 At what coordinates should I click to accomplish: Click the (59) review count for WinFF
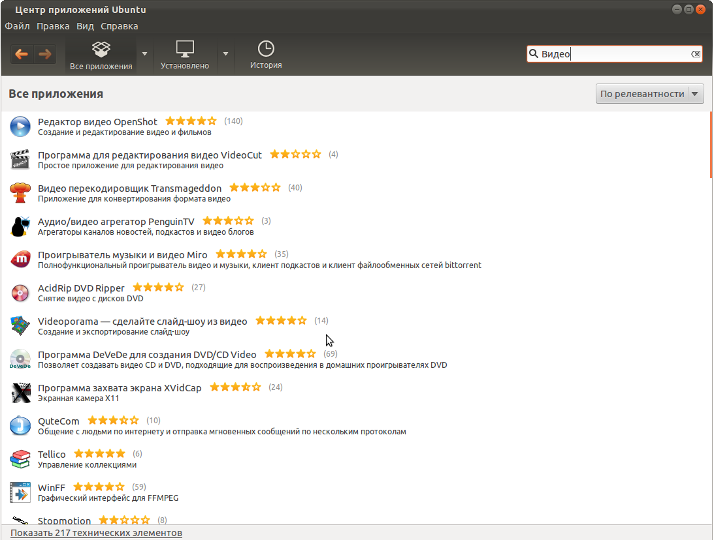click(139, 487)
